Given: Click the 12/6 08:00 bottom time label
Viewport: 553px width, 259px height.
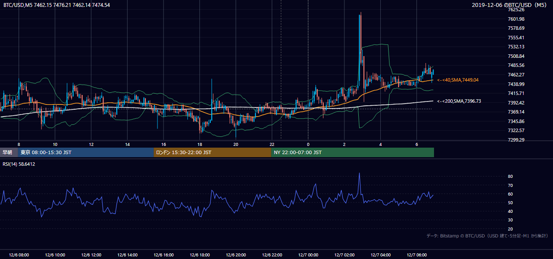Looking at the screenshot, I should (x=19, y=255).
